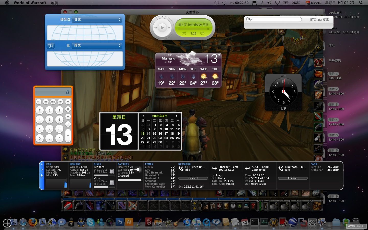Click the Dashboard add-widget plus button

[7, 223]
